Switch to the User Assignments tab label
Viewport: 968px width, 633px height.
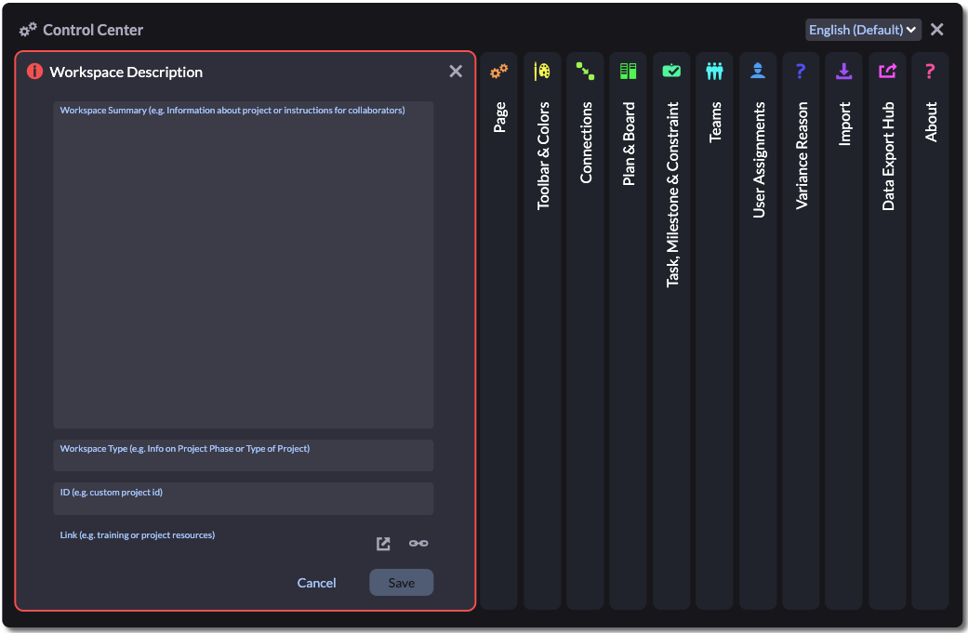point(759,160)
